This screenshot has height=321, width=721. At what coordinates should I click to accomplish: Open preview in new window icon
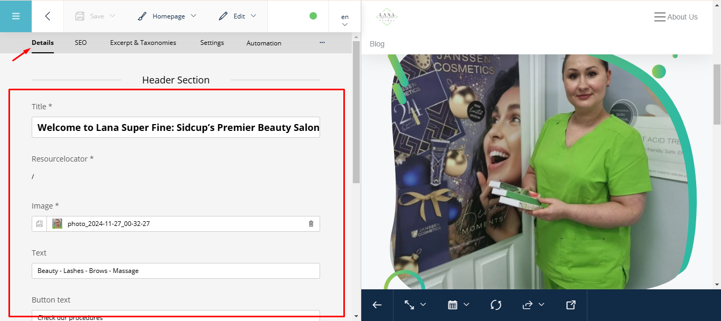point(570,305)
